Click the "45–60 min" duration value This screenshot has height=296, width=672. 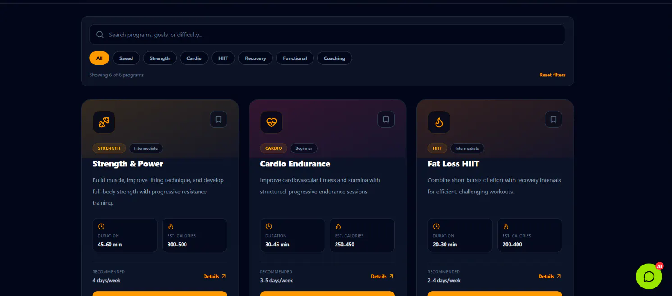click(110, 244)
